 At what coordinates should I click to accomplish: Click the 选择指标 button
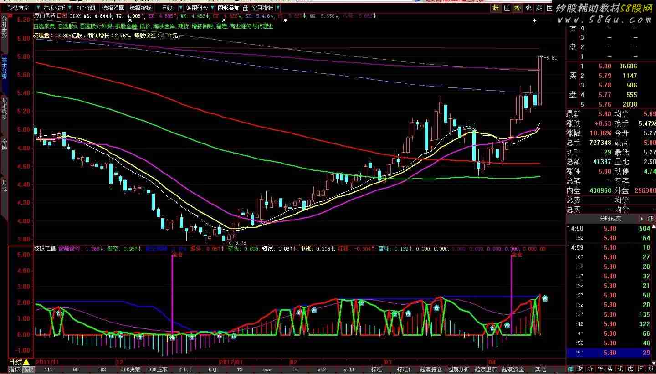tap(140, 8)
